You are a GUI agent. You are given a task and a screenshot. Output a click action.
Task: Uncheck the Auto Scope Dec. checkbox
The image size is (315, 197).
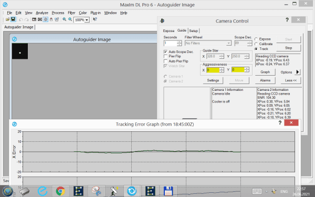pyautogui.click(x=165, y=52)
